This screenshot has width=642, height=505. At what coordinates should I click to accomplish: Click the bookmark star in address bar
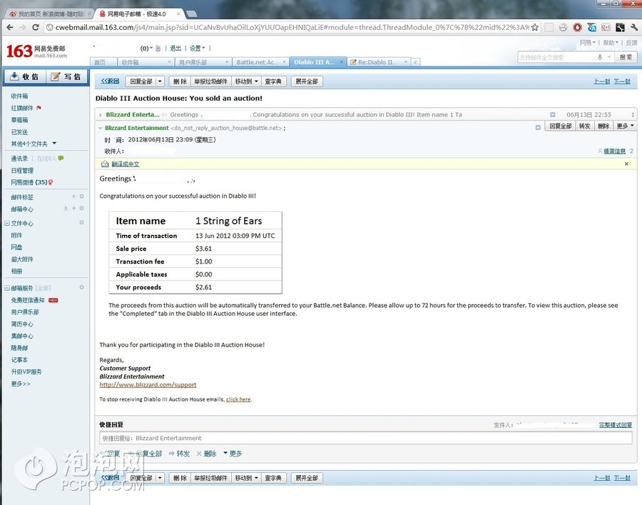point(535,27)
